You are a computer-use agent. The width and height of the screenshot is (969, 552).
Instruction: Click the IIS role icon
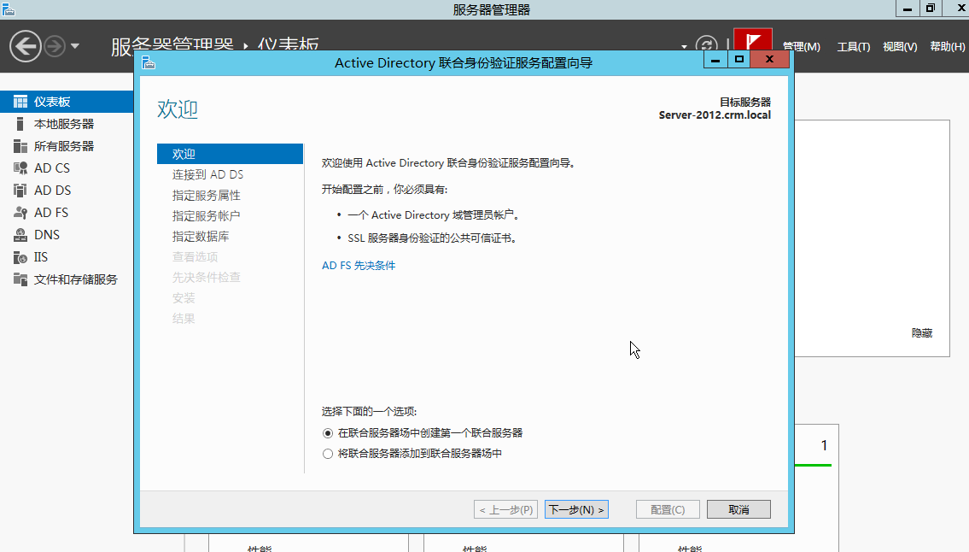(20, 257)
